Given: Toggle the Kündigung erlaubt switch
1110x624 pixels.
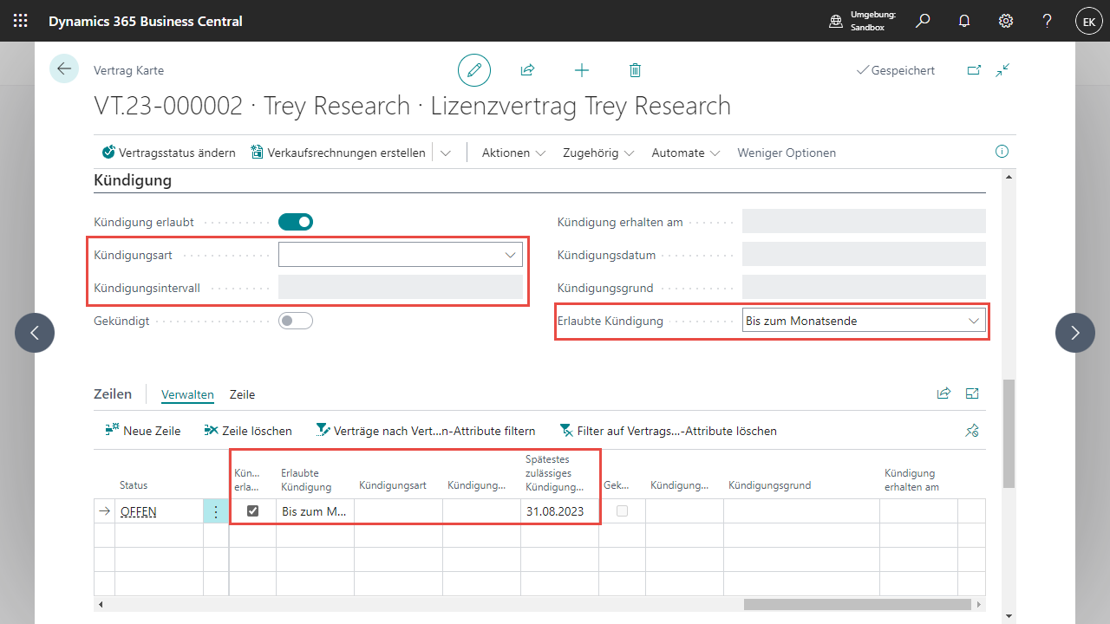Looking at the screenshot, I should [x=296, y=222].
